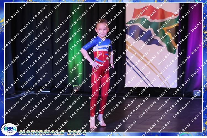Screen dimensions: 207x138
Task: Click the ASSA logo badge
Action: pyautogui.click(x=9, y=129)
